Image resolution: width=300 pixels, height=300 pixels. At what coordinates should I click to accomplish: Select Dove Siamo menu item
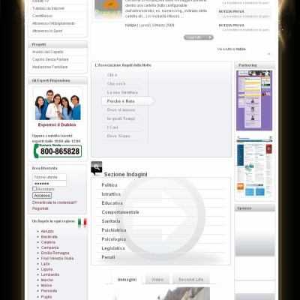coord(118,136)
